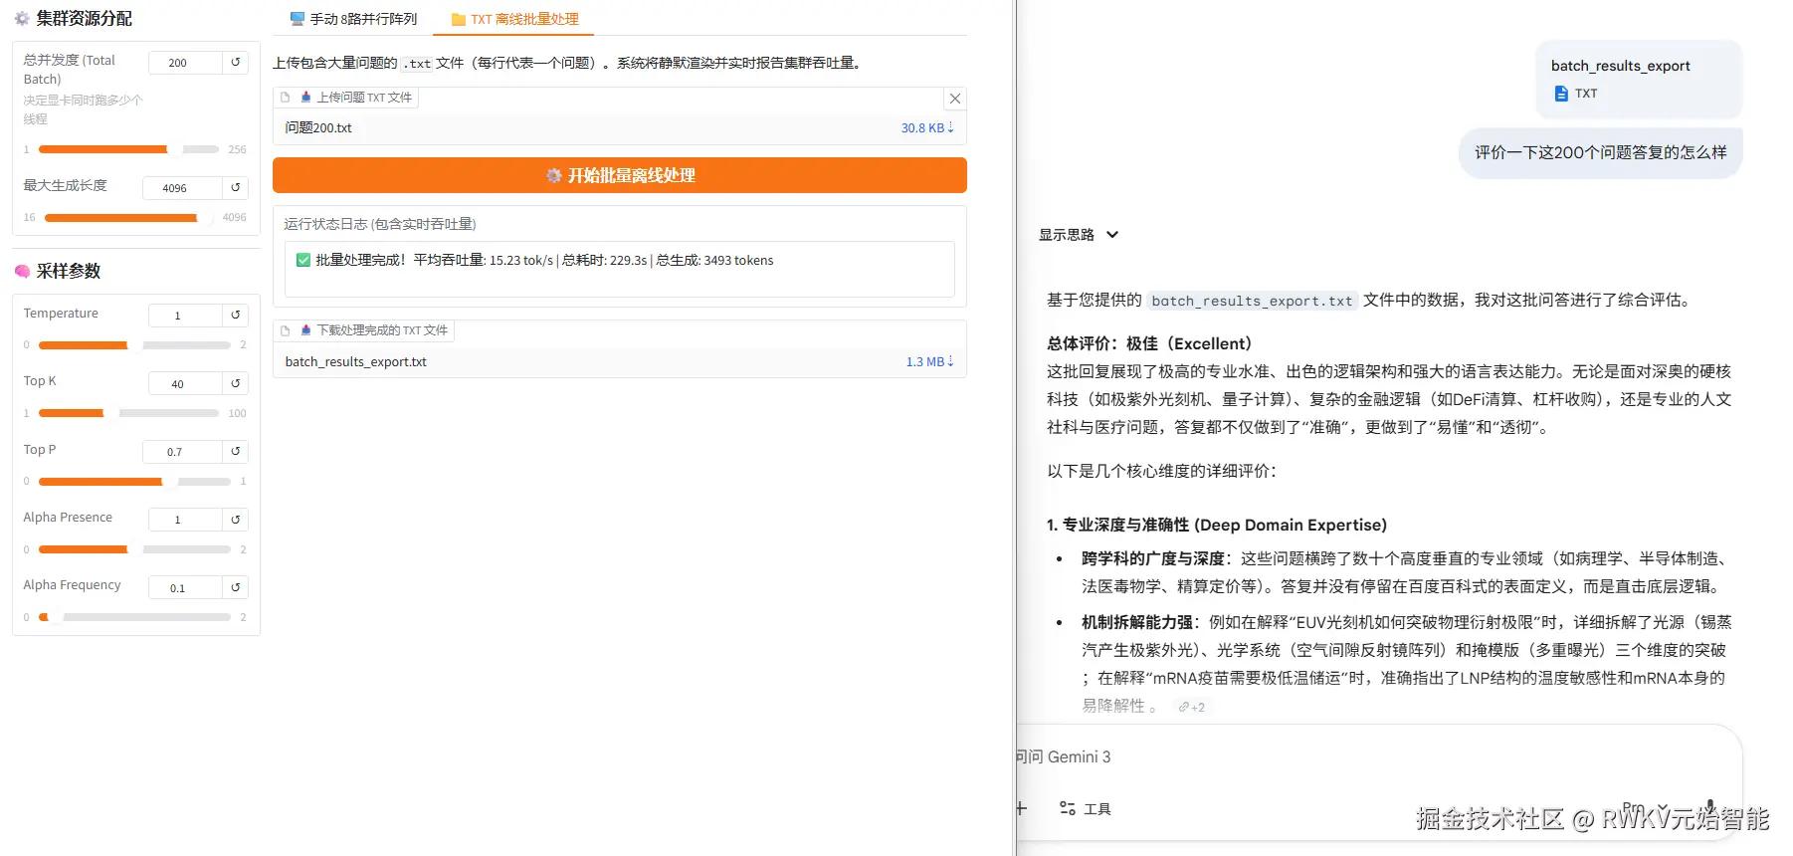
Task: Click the plus attach button in Gemini input
Action: [x=1021, y=808]
